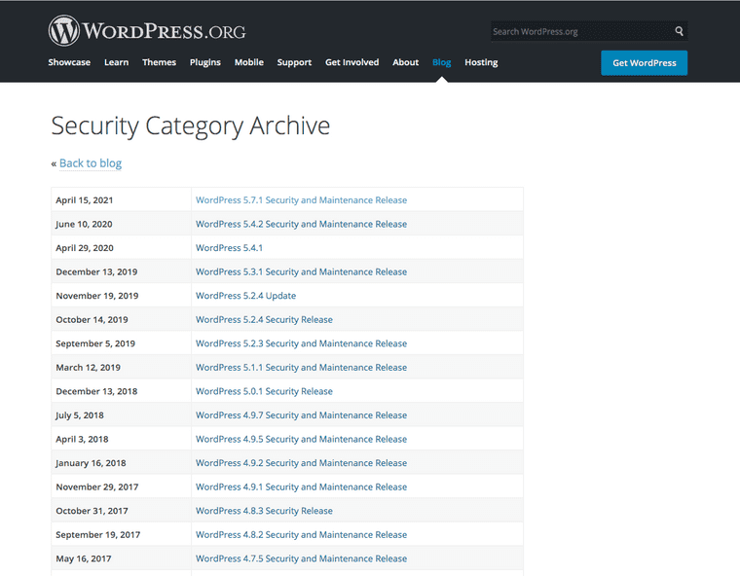The width and height of the screenshot is (740, 576).
Task: Open WordPress 5.0.1 Security Release link
Action: click(x=264, y=391)
